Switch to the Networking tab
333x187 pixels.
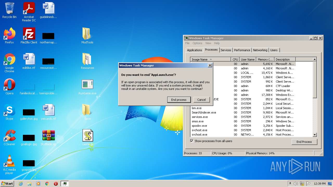click(x=260, y=50)
